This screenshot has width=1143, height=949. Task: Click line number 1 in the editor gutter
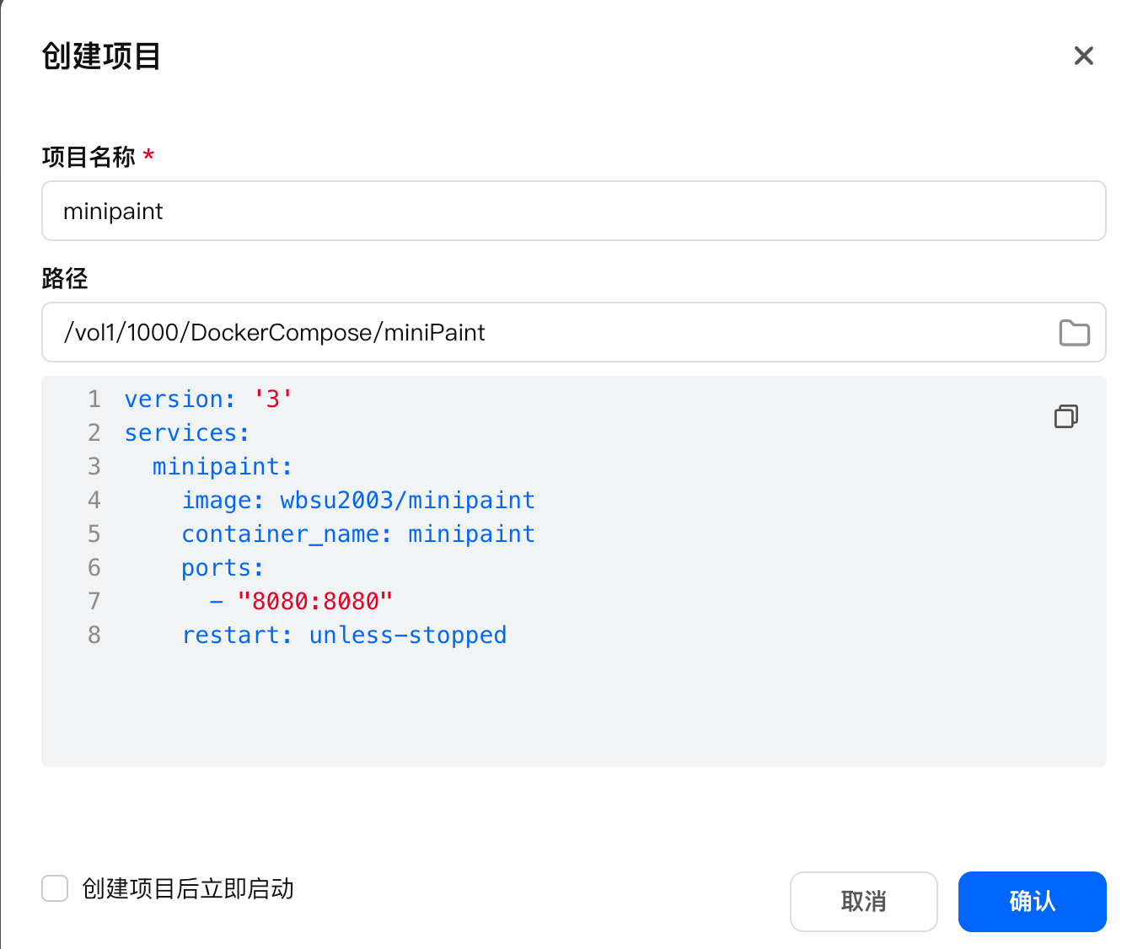(x=94, y=399)
